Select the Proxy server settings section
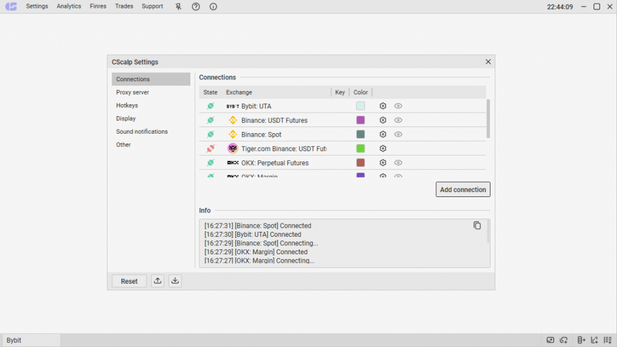The image size is (617, 347). 133,92
